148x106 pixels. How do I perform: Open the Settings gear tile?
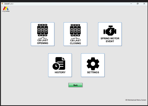pos(93,65)
